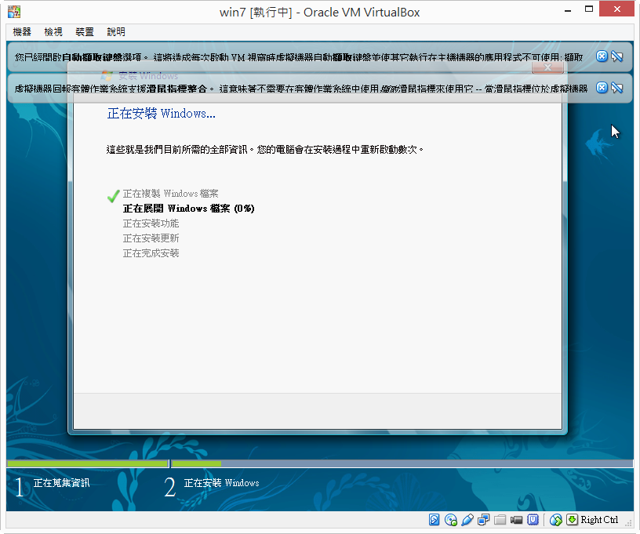Click the 正在安裝 Windows... heading

click(x=161, y=114)
